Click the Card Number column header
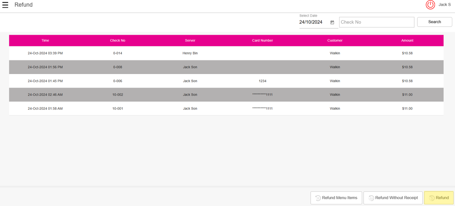455x206 pixels. (262, 40)
